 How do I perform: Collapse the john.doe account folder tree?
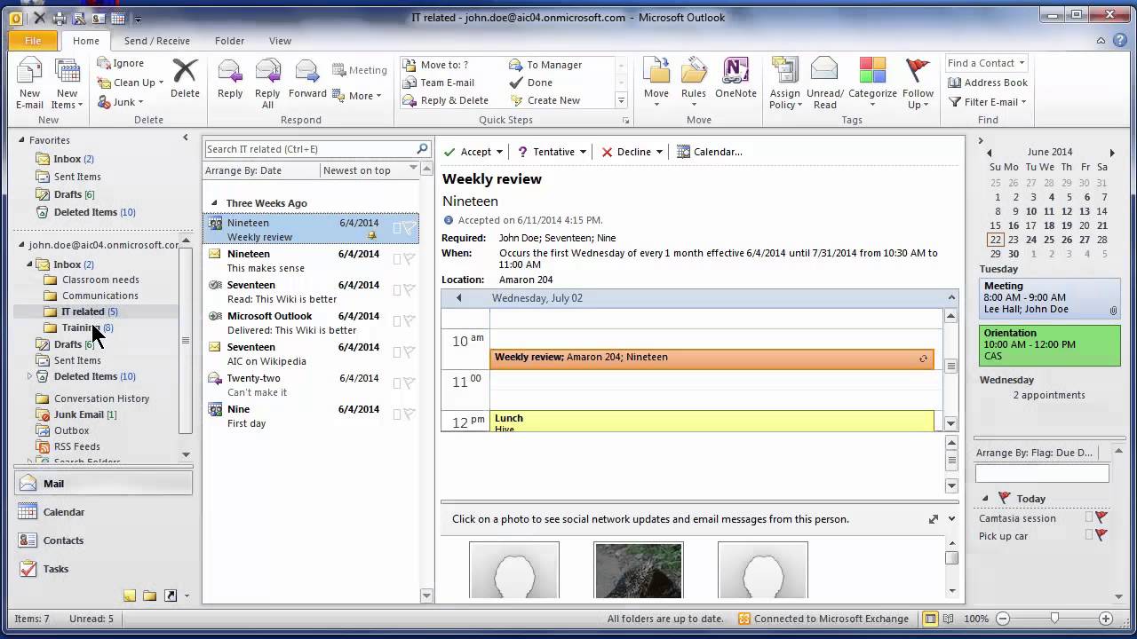(22, 245)
